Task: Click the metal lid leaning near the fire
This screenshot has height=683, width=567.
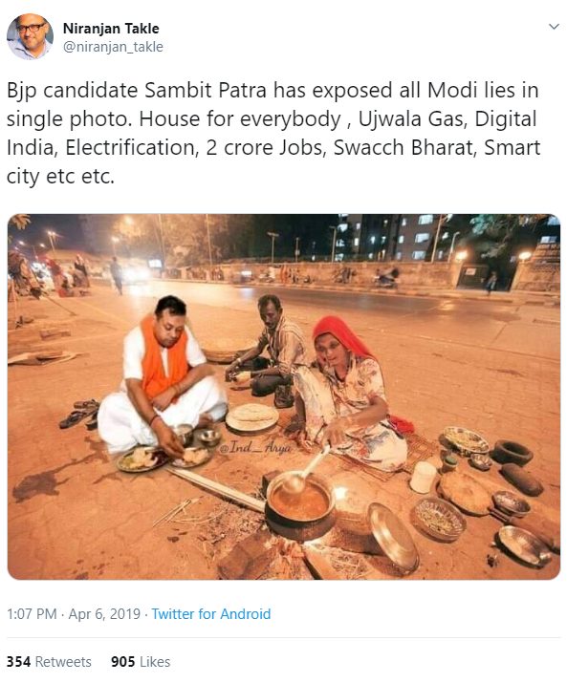Action: pos(393,536)
